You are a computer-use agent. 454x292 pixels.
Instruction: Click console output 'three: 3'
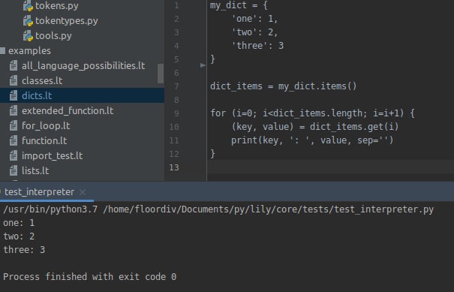click(x=24, y=250)
